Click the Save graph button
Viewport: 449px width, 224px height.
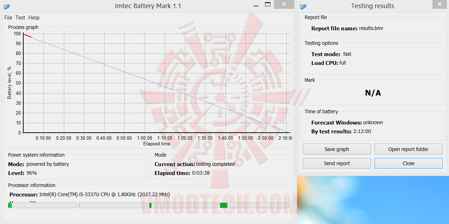coord(337,149)
